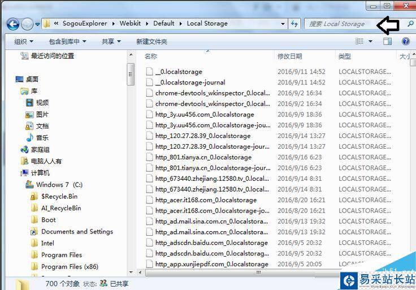
Task: Click the magnifier search icon
Action: (410, 24)
